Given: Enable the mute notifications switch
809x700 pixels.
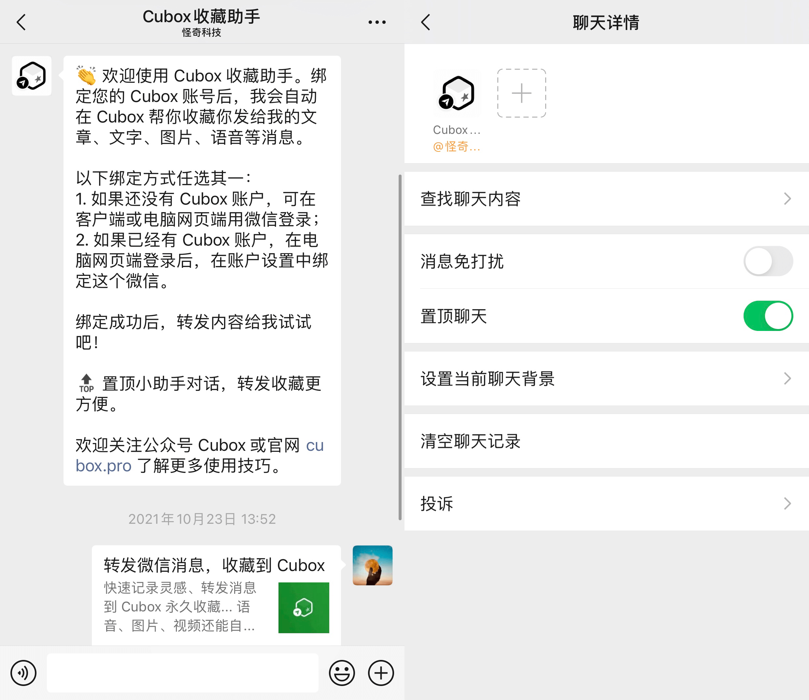Looking at the screenshot, I should pyautogui.click(x=768, y=261).
